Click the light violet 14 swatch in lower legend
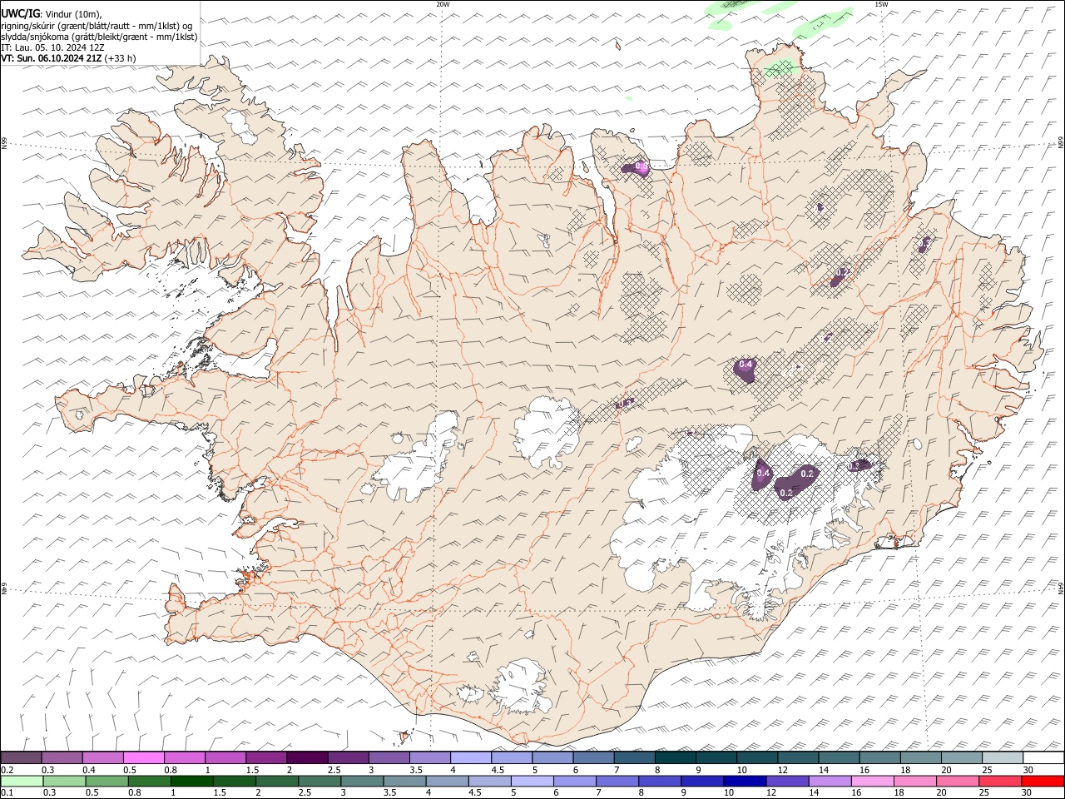1065x799 pixels. (x=830, y=781)
